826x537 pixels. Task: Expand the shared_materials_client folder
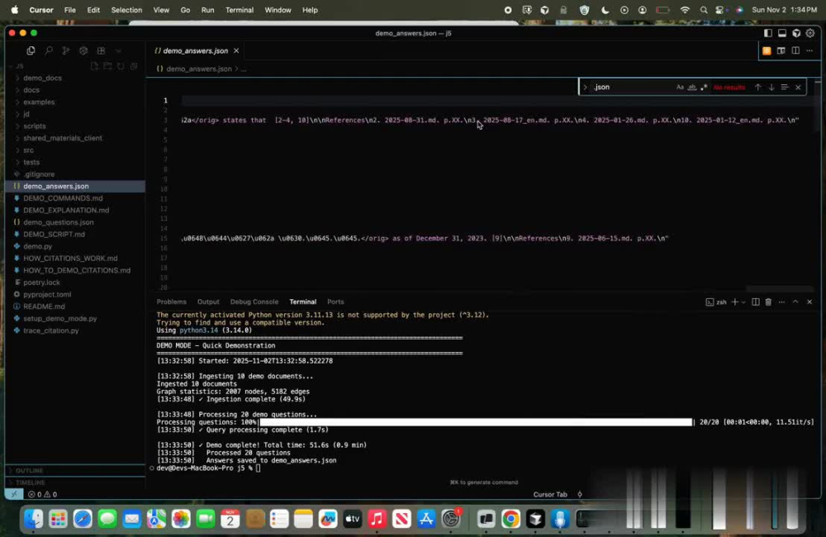(x=62, y=138)
